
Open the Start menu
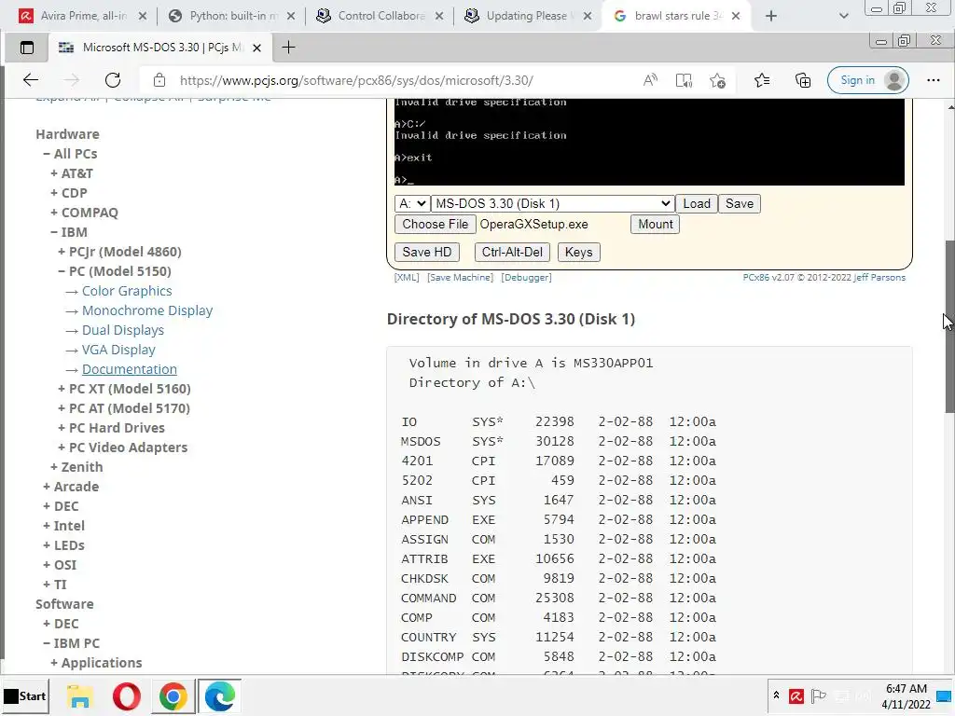coord(25,695)
